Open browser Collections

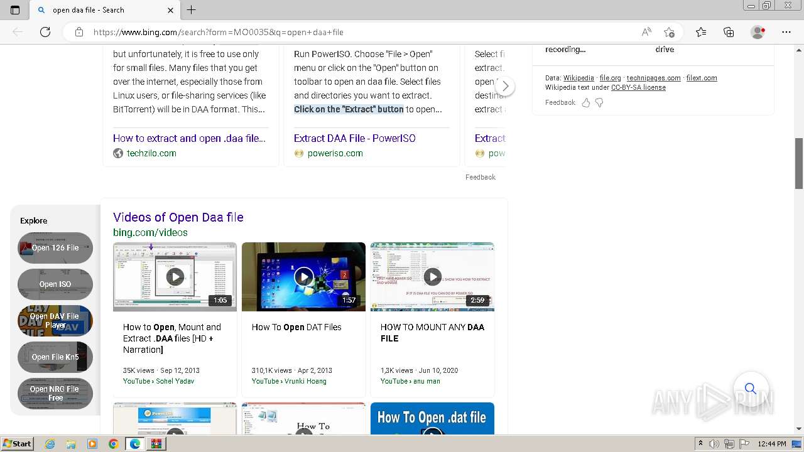(729, 32)
